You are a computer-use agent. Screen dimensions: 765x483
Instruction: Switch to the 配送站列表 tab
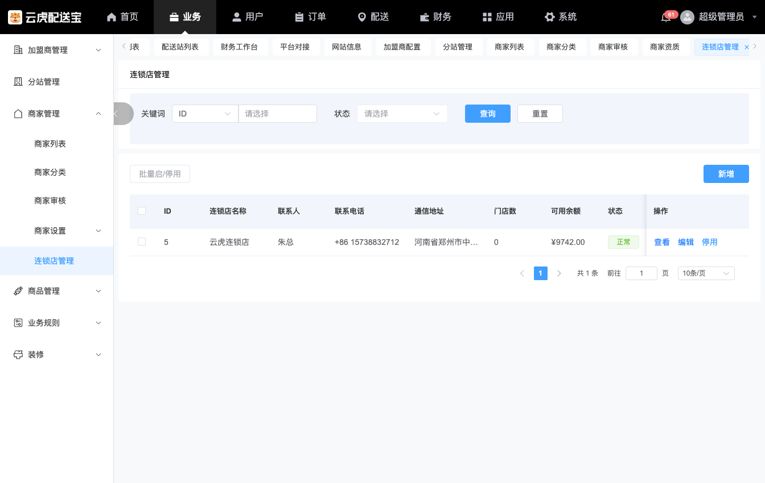(180, 47)
